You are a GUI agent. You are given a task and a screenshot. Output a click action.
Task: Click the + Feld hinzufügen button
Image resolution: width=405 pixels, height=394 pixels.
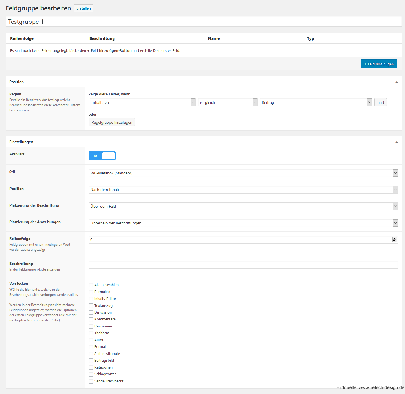[379, 64]
